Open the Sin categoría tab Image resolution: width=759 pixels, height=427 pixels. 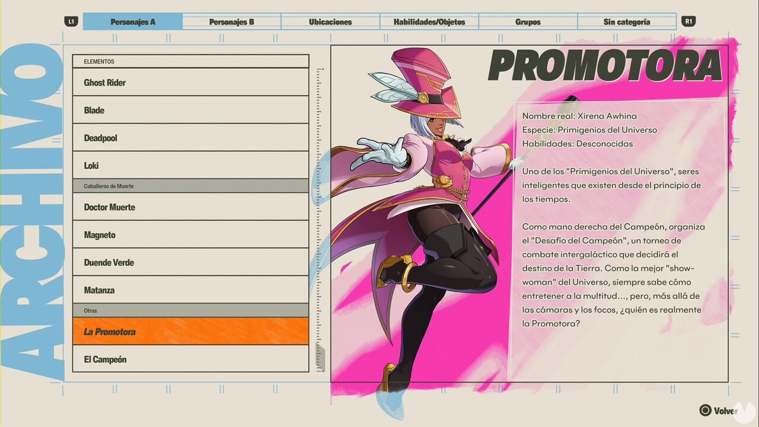[627, 21]
